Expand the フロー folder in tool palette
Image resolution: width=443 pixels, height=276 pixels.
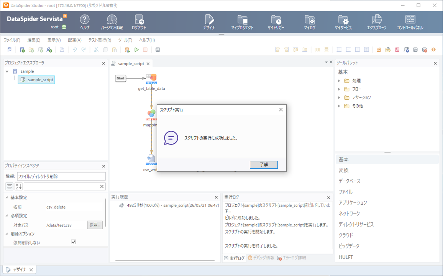click(x=339, y=89)
